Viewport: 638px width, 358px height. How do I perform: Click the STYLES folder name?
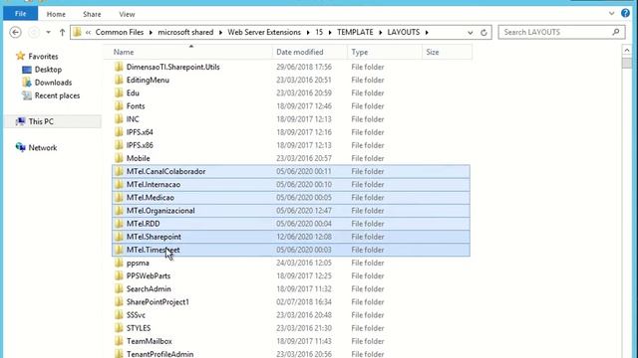pyautogui.click(x=139, y=328)
